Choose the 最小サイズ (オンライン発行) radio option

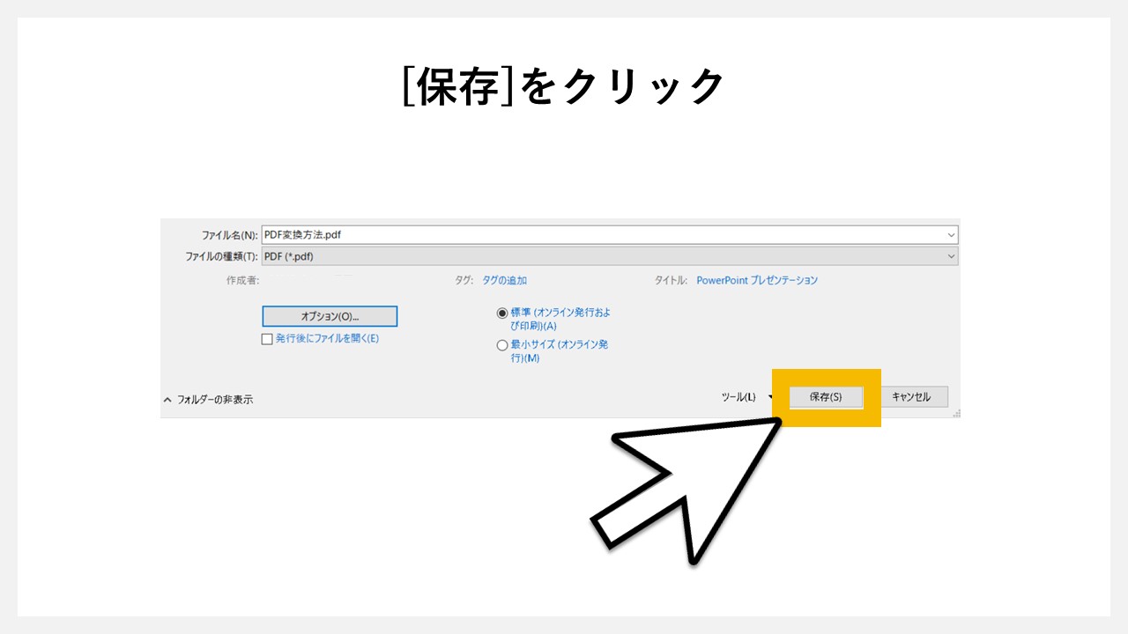pos(502,344)
